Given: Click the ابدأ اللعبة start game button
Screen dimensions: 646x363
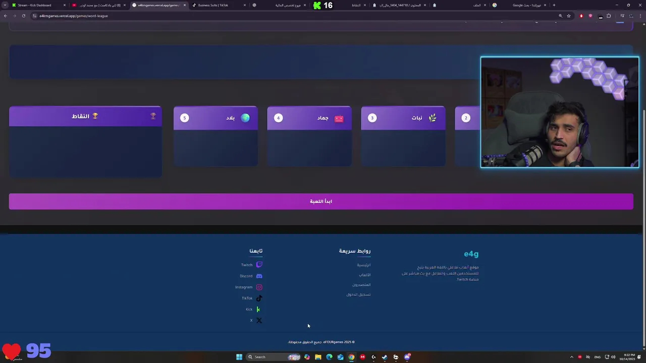Looking at the screenshot, I should (321, 201).
